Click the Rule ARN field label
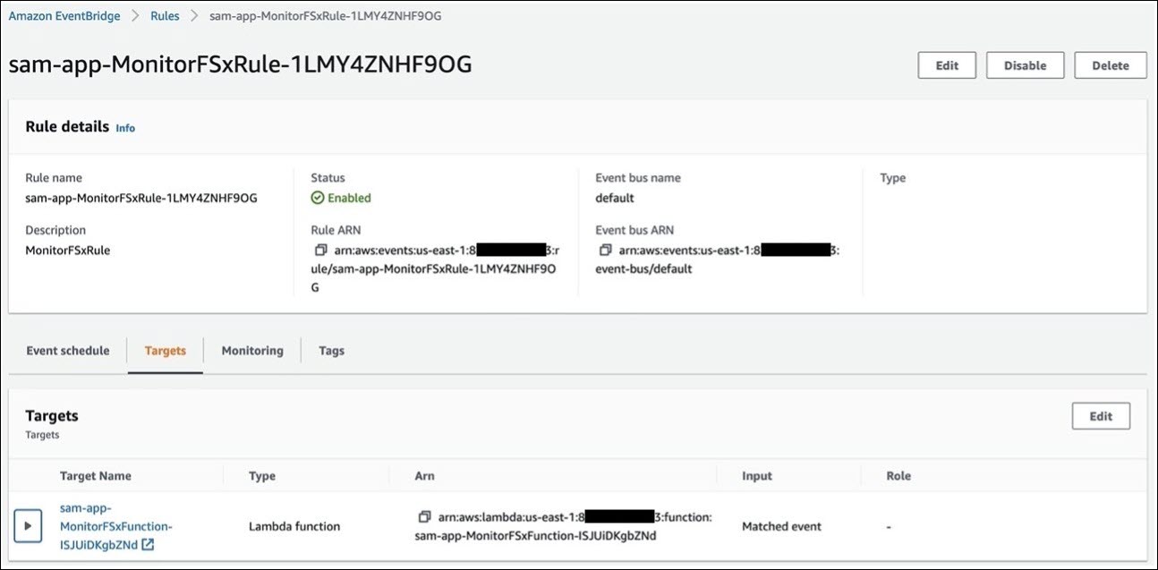The height and width of the screenshot is (570, 1158). click(336, 230)
